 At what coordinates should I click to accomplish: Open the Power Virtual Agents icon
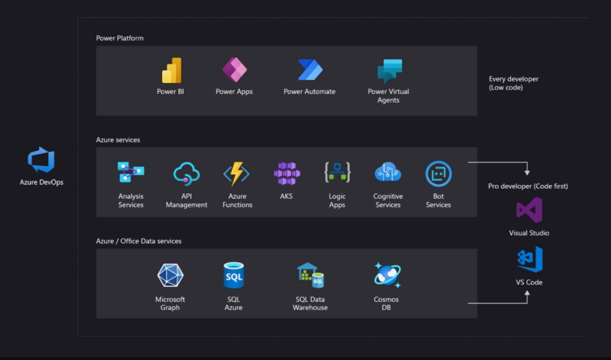coord(389,71)
